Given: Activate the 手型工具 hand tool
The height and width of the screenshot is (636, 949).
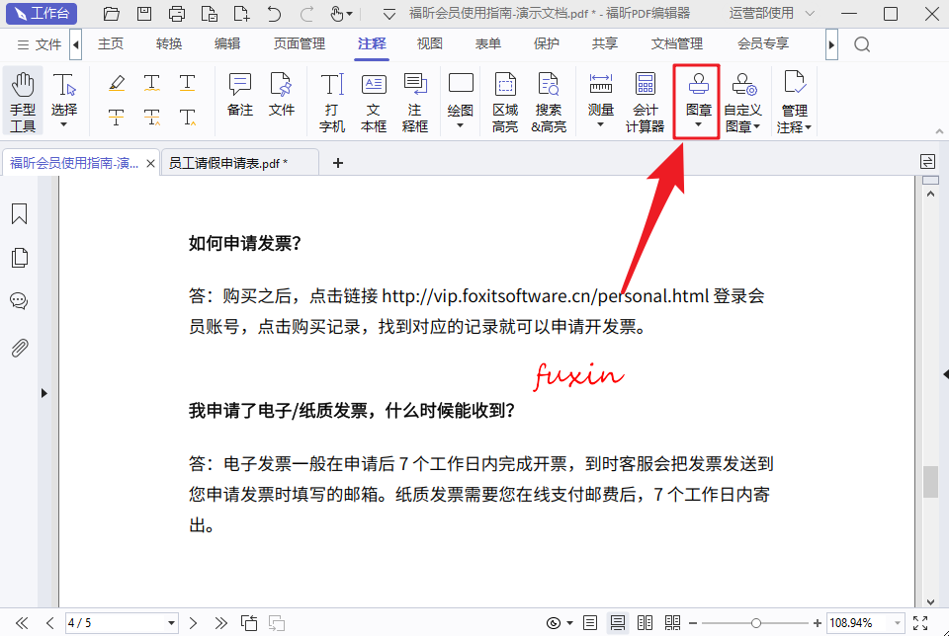Looking at the screenshot, I should coord(23,102).
